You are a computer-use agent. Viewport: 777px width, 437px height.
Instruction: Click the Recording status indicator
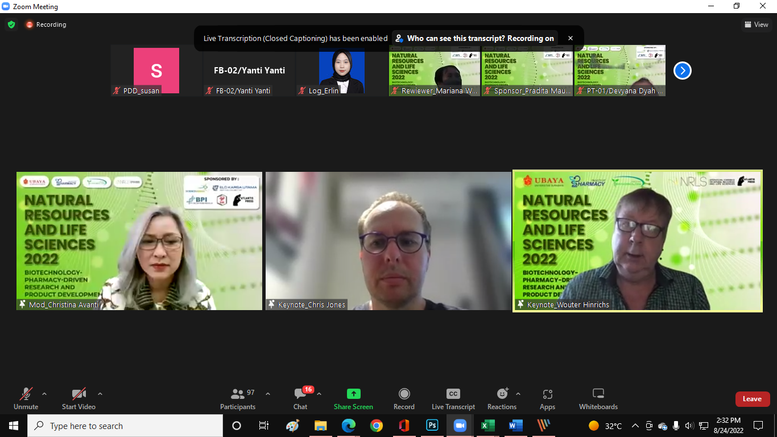[46, 24]
